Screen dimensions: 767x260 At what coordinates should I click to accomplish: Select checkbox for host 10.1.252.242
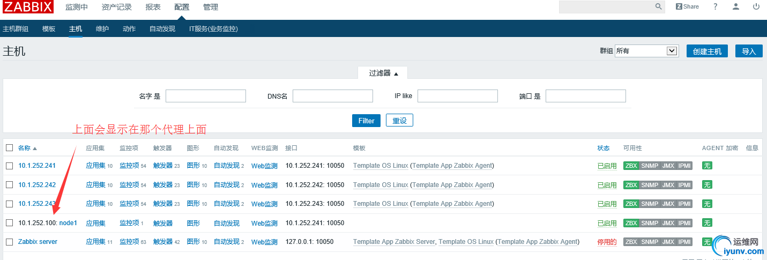pyautogui.click(x=9, y=185)
